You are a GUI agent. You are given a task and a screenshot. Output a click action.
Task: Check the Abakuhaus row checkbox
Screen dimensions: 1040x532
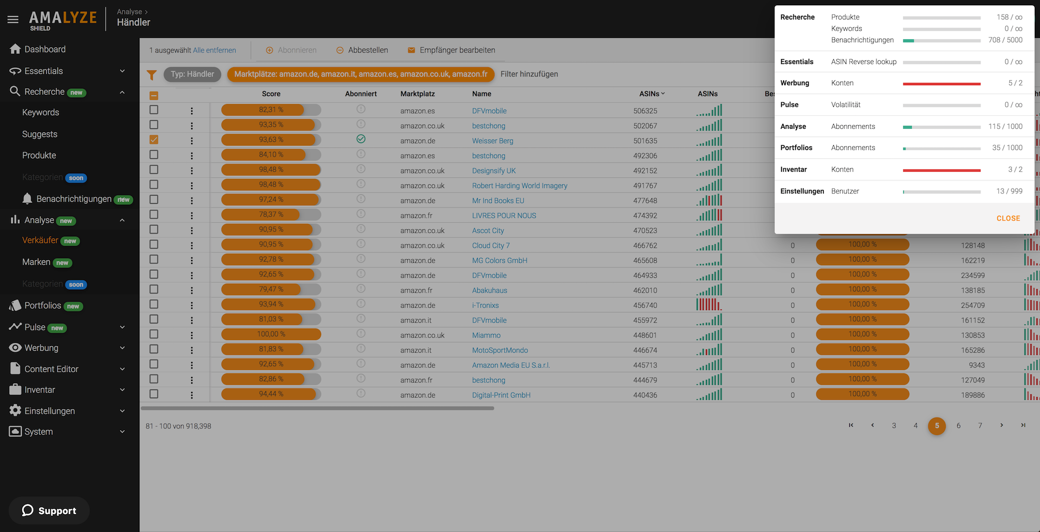[x=154, y=289]
